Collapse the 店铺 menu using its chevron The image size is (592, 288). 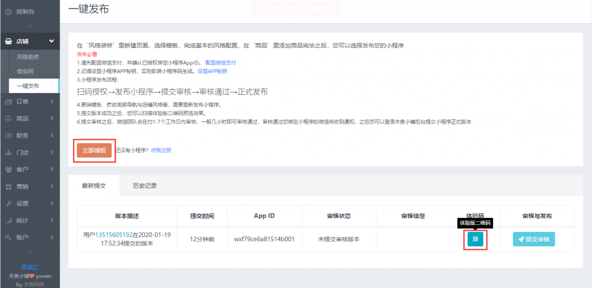coord(51,42)
